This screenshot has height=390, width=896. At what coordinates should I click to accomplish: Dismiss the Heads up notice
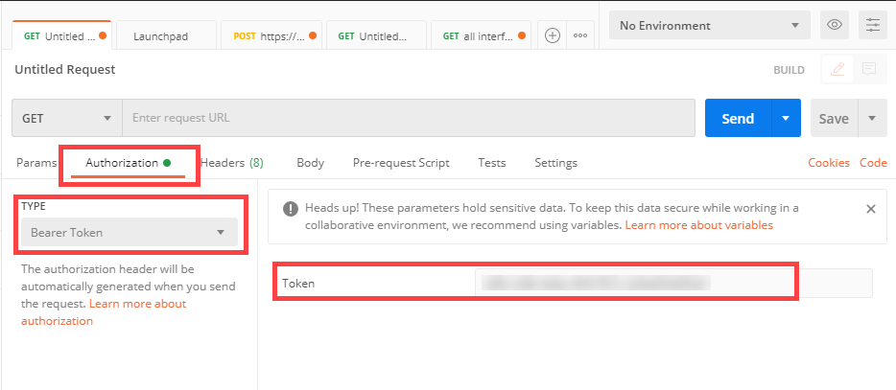[x=871, y=209]
